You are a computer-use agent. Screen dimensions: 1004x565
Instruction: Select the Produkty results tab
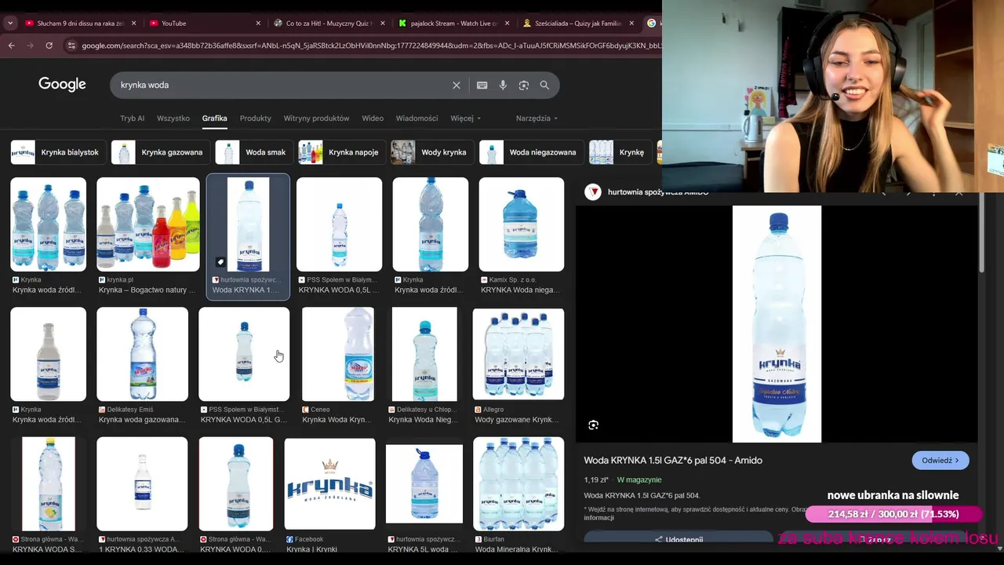(x=255, y=118)
